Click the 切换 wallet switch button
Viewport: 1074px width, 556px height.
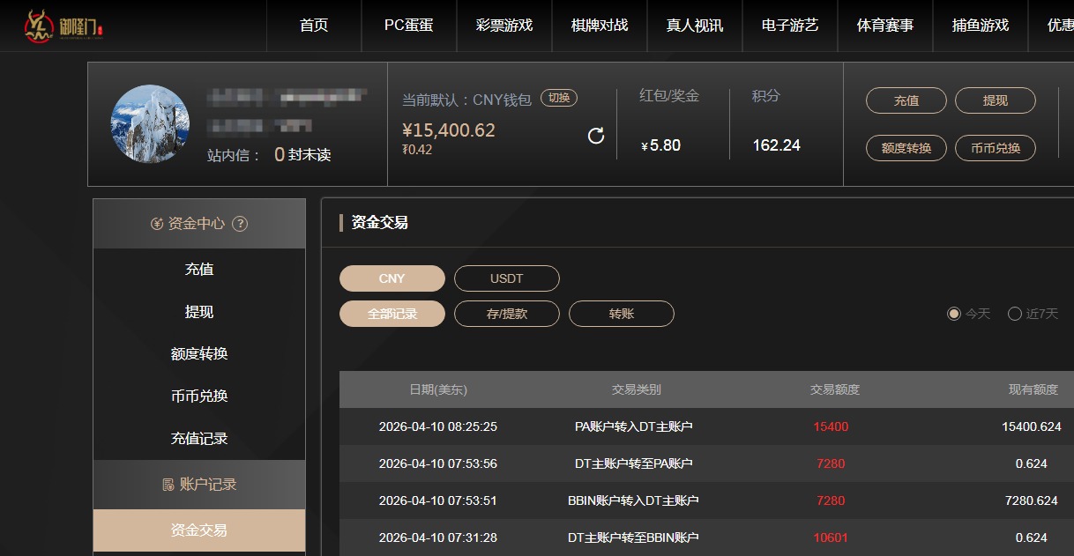[559, 98]
